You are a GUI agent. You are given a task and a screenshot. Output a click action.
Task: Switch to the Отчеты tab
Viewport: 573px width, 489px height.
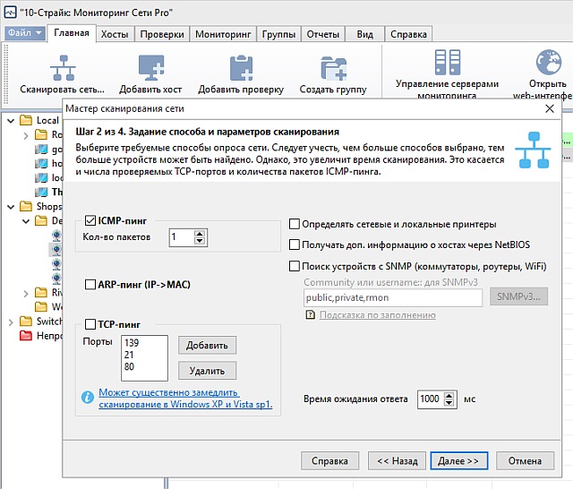[322, 34]
